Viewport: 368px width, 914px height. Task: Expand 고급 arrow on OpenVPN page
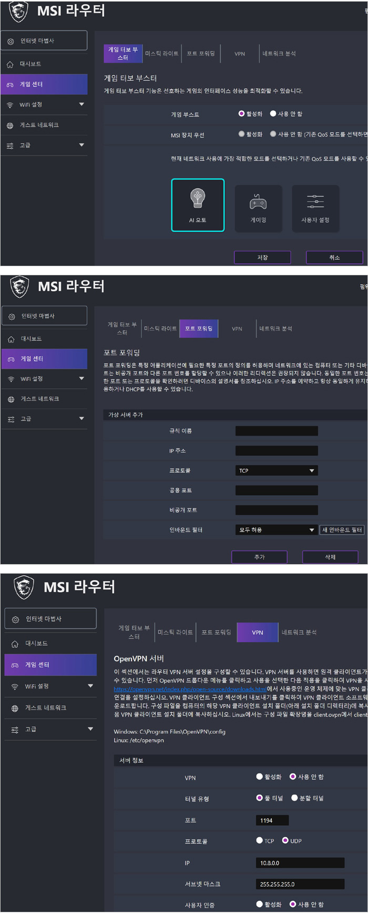90,729
